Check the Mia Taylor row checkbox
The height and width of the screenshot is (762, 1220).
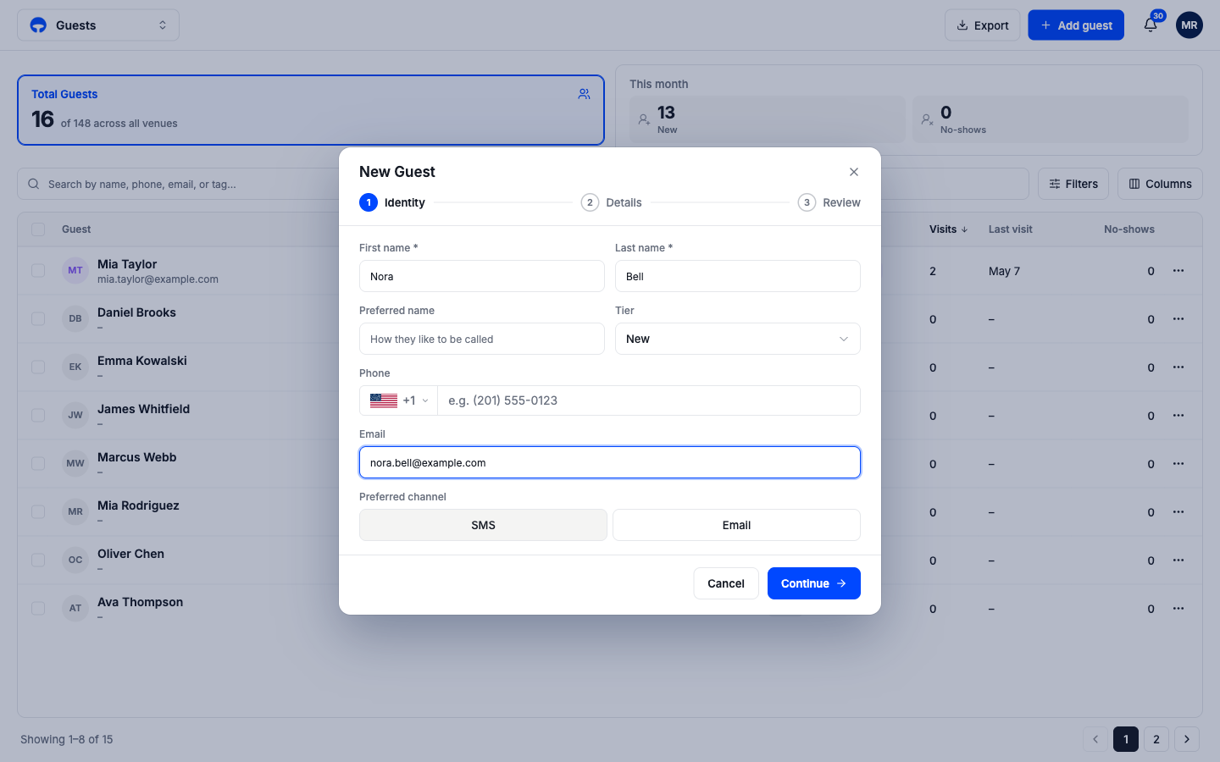(38, 271)
